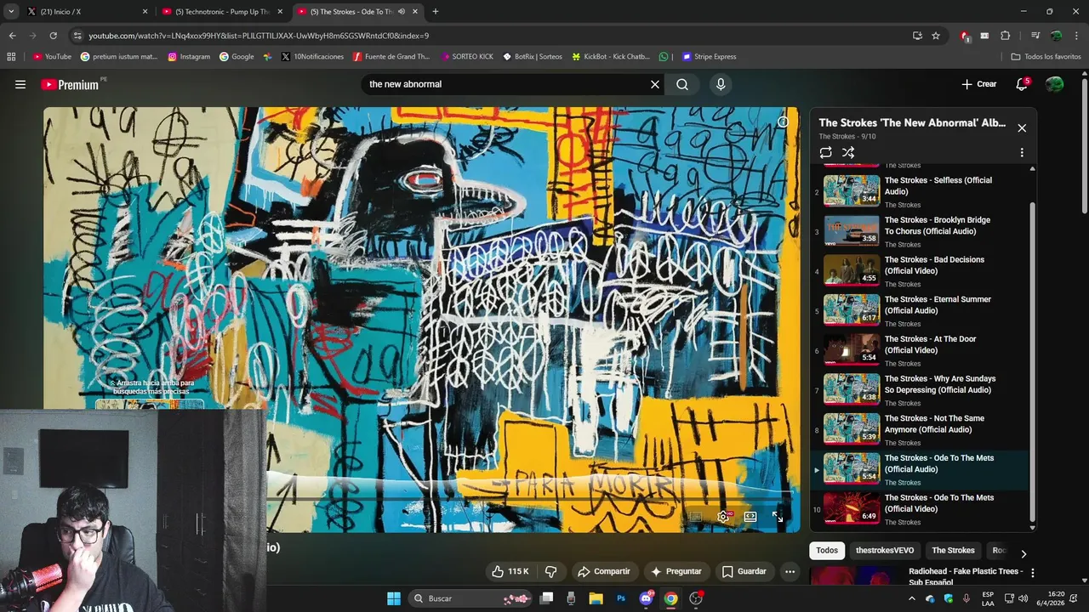
Task: Mute The Strokes tab audio icon
Action: 402,12
